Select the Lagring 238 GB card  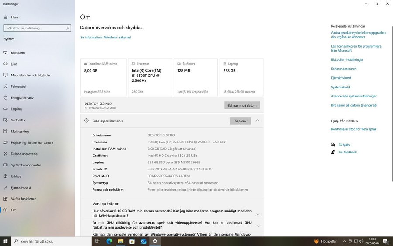[x=241, y=77]
